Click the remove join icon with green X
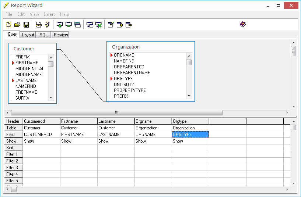The height and width of the screenshot is (197, 301). tap(98, 25)
